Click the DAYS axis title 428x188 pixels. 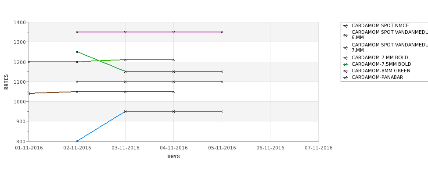(x=173, y=157)
